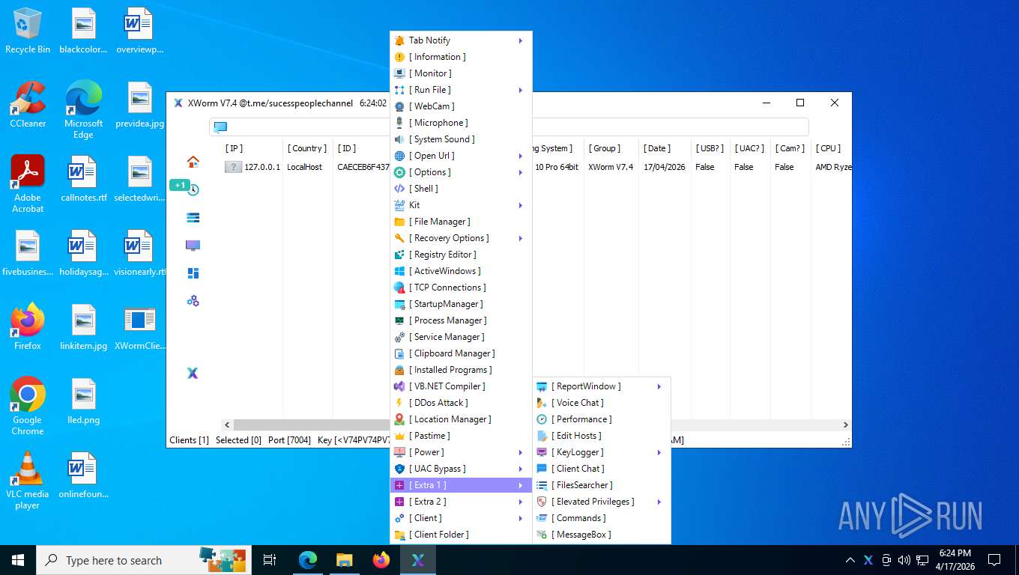Click the System Sound speaker icon
This screenshot has width=1019, height=575.
point(399,139)
